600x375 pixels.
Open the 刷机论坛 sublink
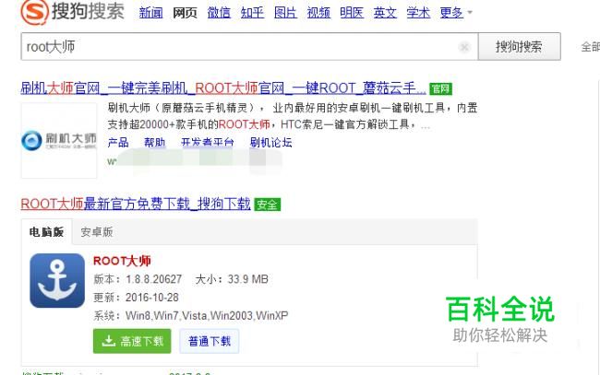point(270,143)
